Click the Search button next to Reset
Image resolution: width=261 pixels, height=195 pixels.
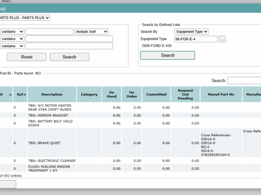[x=69, y=57]
